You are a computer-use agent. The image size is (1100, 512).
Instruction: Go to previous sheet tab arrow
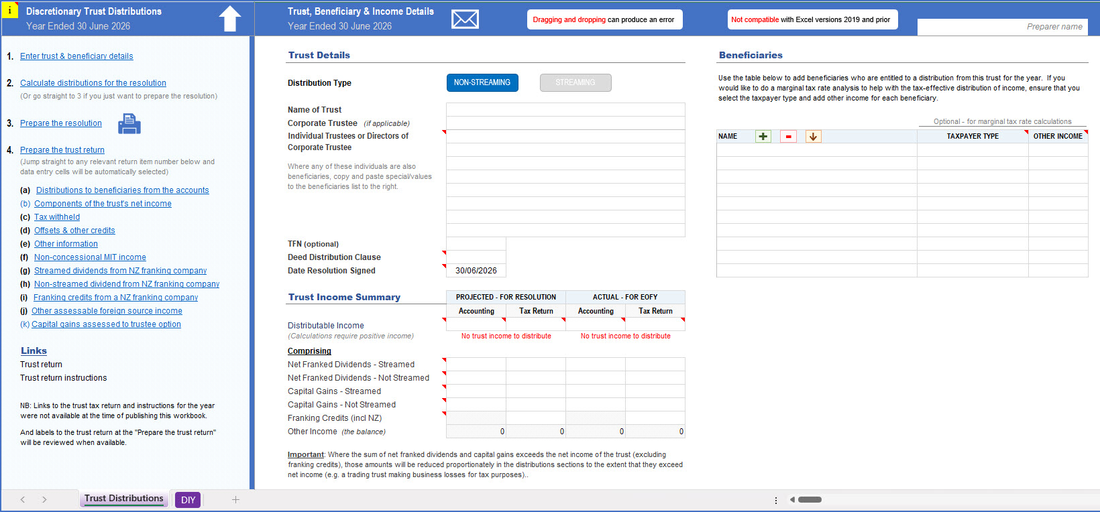(23, 499)
